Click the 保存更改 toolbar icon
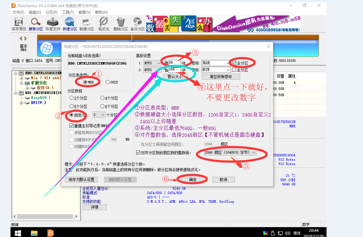Image resolution: width=363 pixels, height=237 pixels. (19, 24)
